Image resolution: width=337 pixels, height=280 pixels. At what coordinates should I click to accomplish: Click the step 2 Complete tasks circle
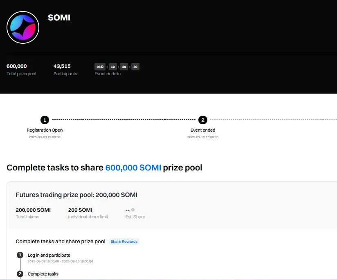point(20,274)
